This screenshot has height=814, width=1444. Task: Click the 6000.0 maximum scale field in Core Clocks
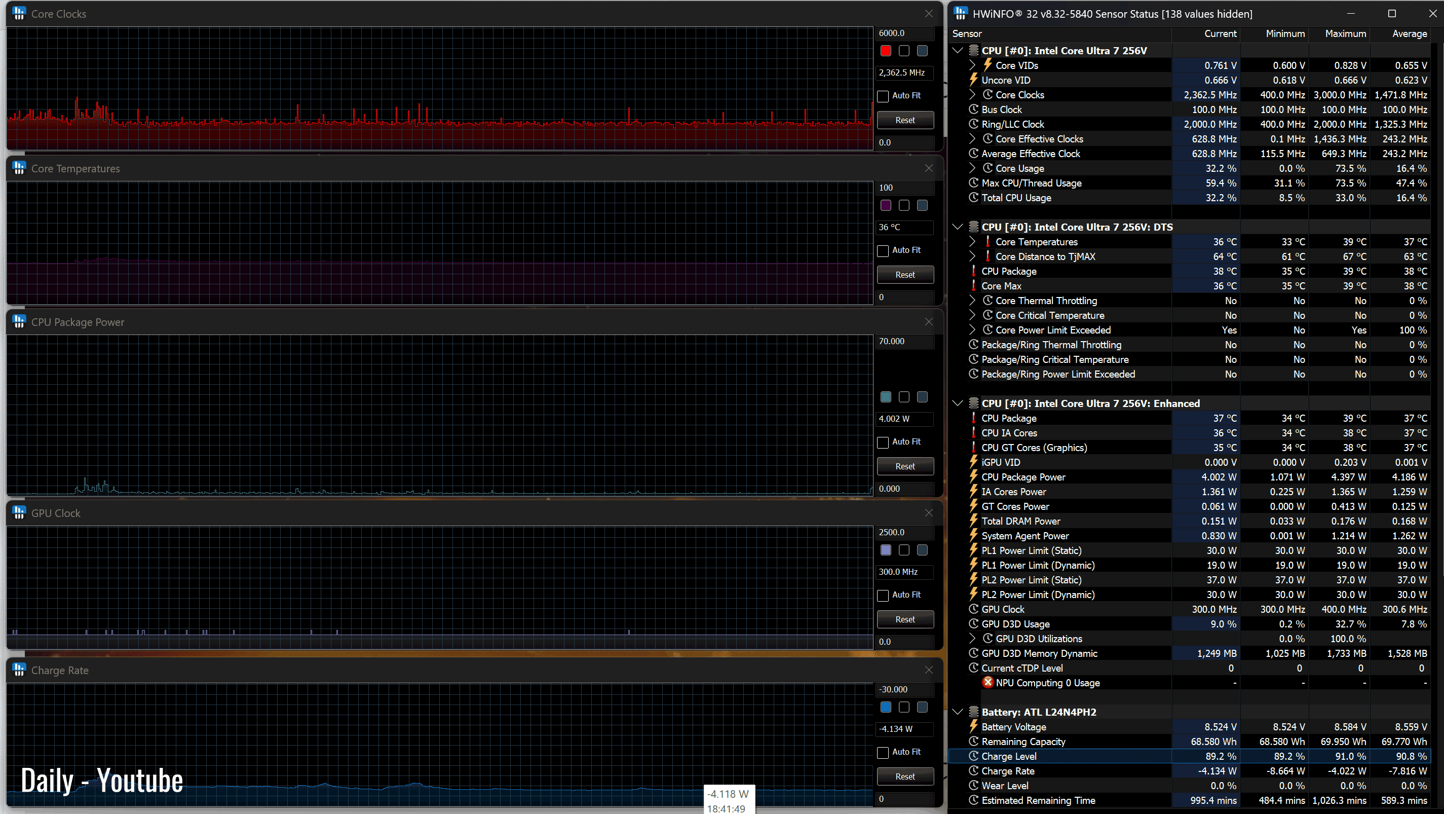[903, 33]
